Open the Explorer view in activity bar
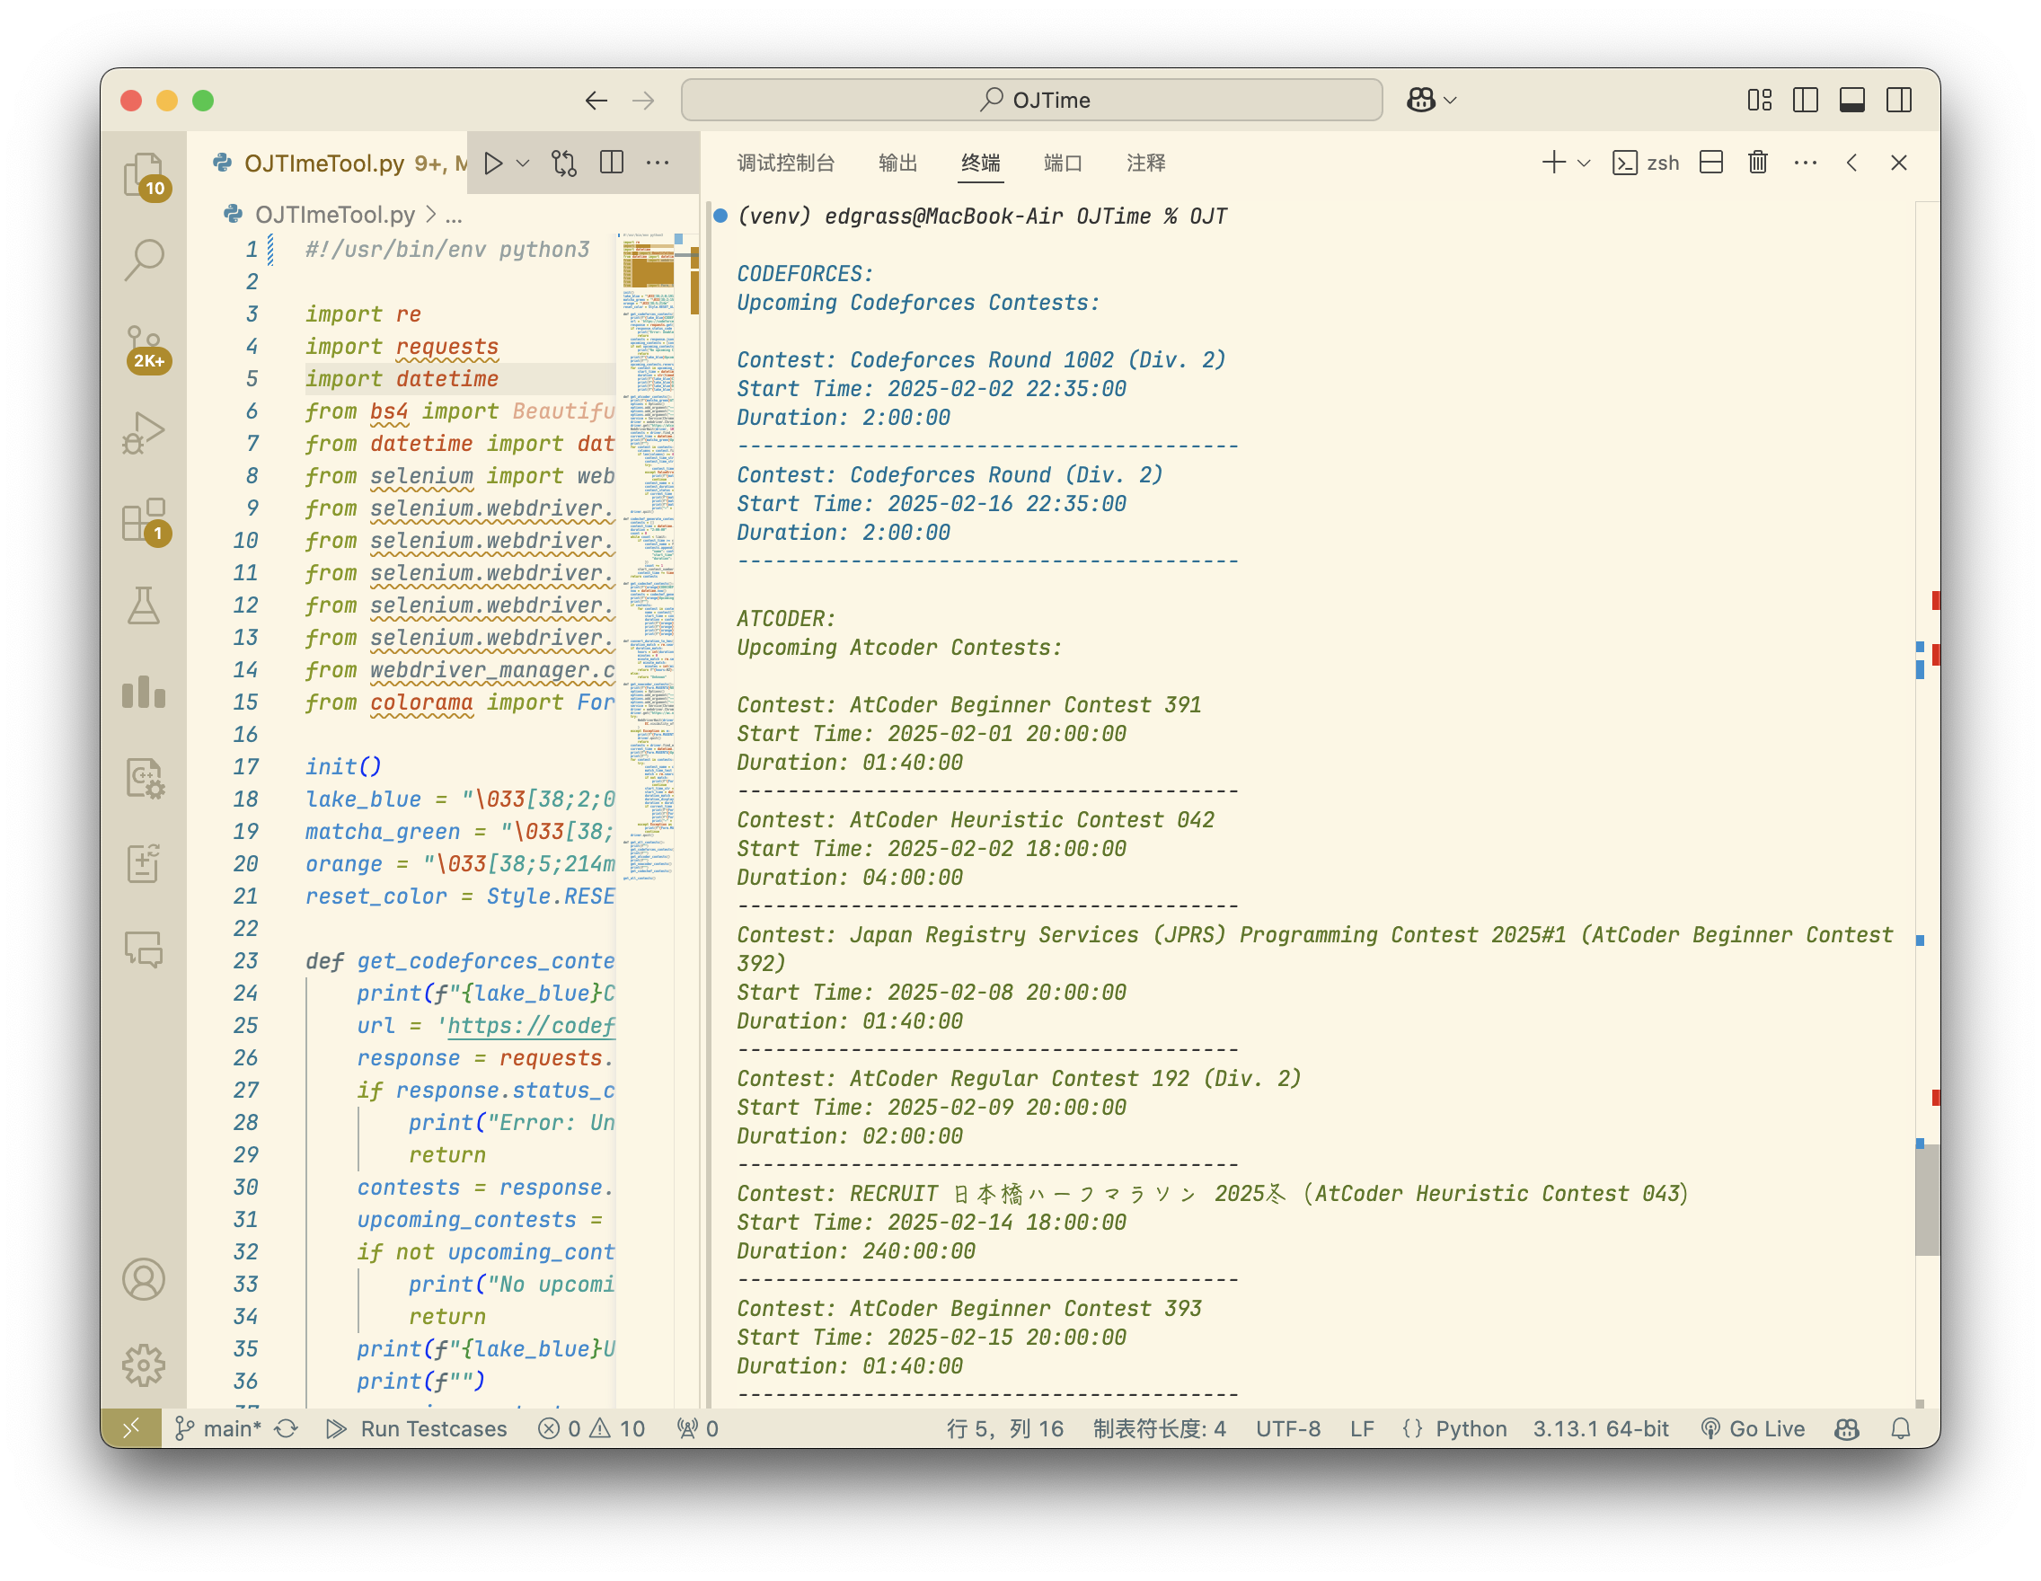Viewport: 2041px width, 1581px height. coord(144,175)
